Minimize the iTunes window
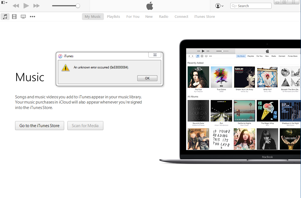Image resolution: width=301 pixels, height=198 pixels. 277,2
